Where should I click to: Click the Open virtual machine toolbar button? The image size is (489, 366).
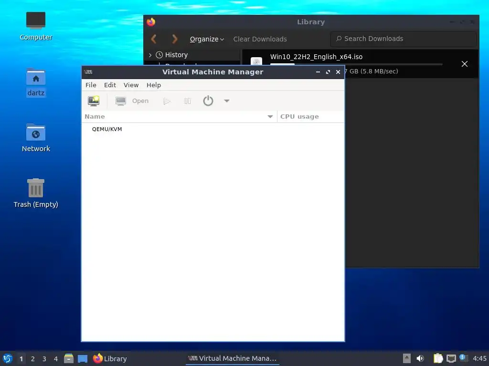tap(132, 101)
